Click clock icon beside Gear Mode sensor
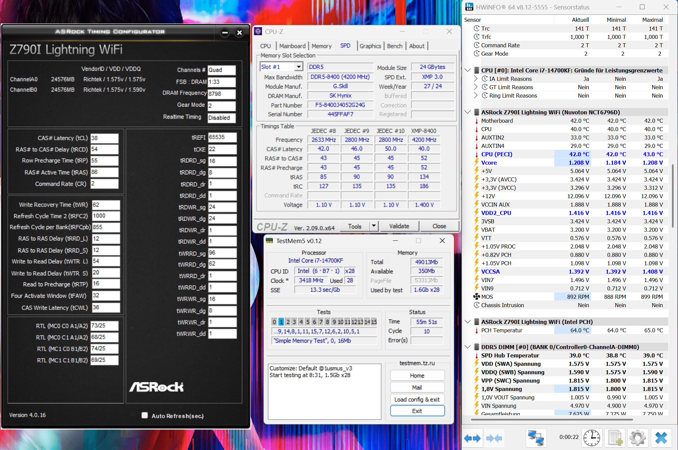The width and height of the screenshot is (678, 450). [x=476, y=54]
